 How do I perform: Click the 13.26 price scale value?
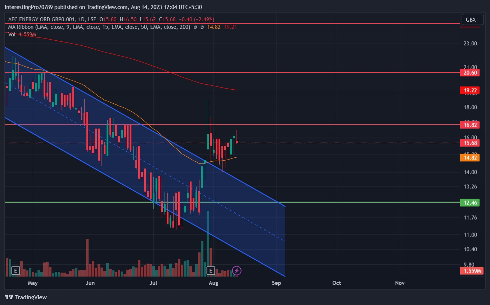point(470,187)
